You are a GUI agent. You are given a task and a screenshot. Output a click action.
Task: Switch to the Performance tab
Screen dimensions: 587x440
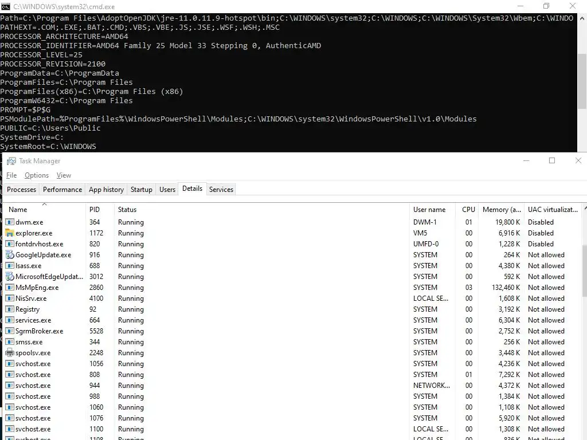62,189
